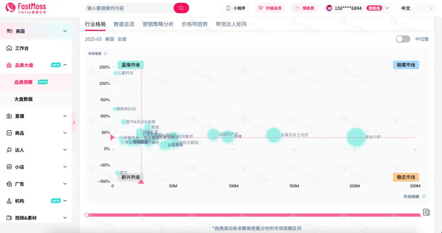This screenshot has height=233, width=442.
Task: Expand the 商品 menu
Action: click(x=65, y=133)
